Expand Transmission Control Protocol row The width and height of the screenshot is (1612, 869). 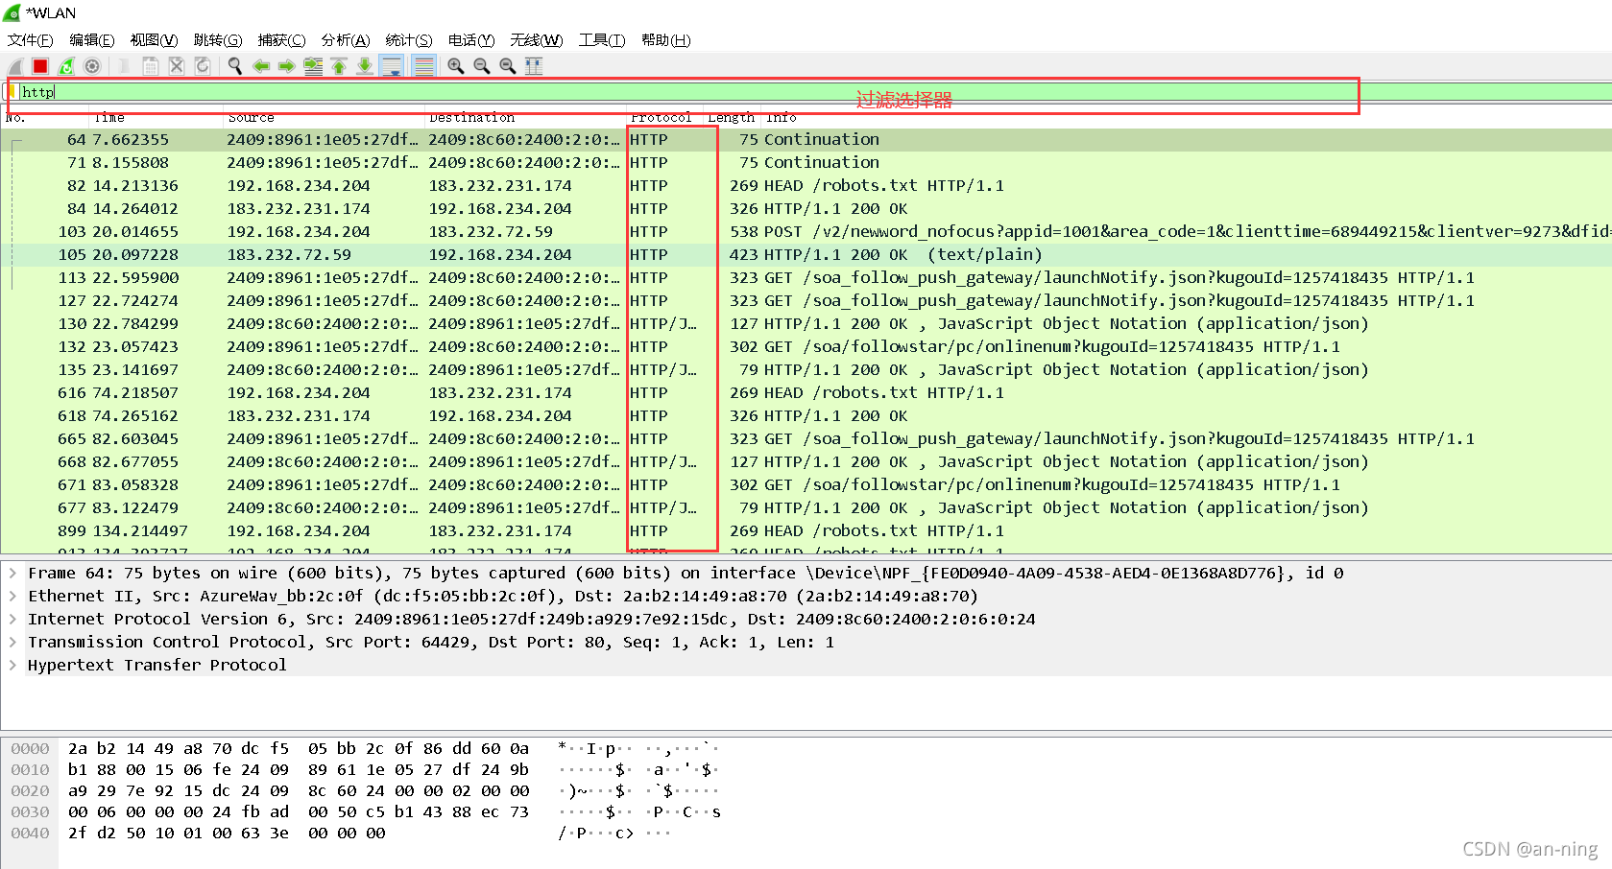coord(12,642)
